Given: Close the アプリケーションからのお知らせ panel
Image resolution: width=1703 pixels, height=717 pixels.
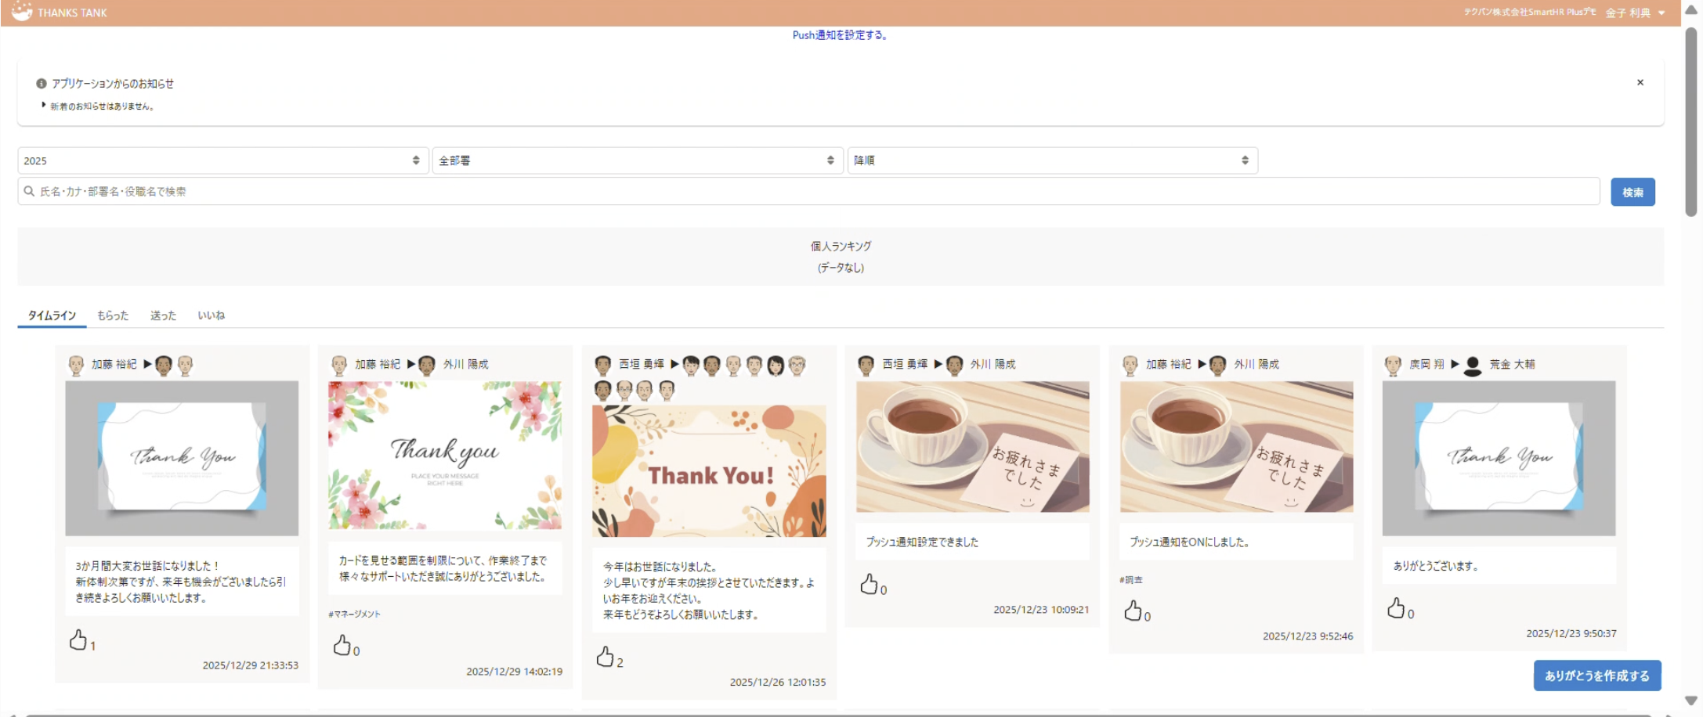Looking at the screenshot, I should tap(1640, 82).
